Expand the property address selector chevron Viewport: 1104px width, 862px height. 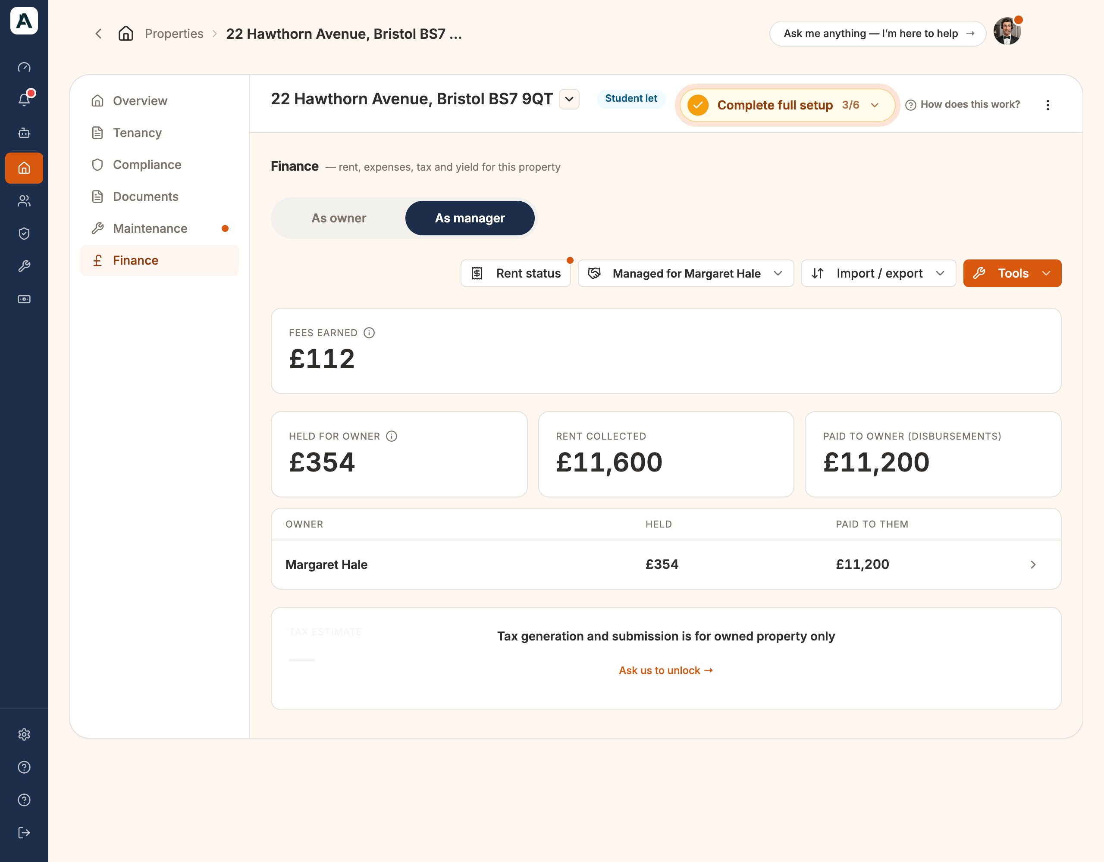pyautogui.click(x=569, y=99)
